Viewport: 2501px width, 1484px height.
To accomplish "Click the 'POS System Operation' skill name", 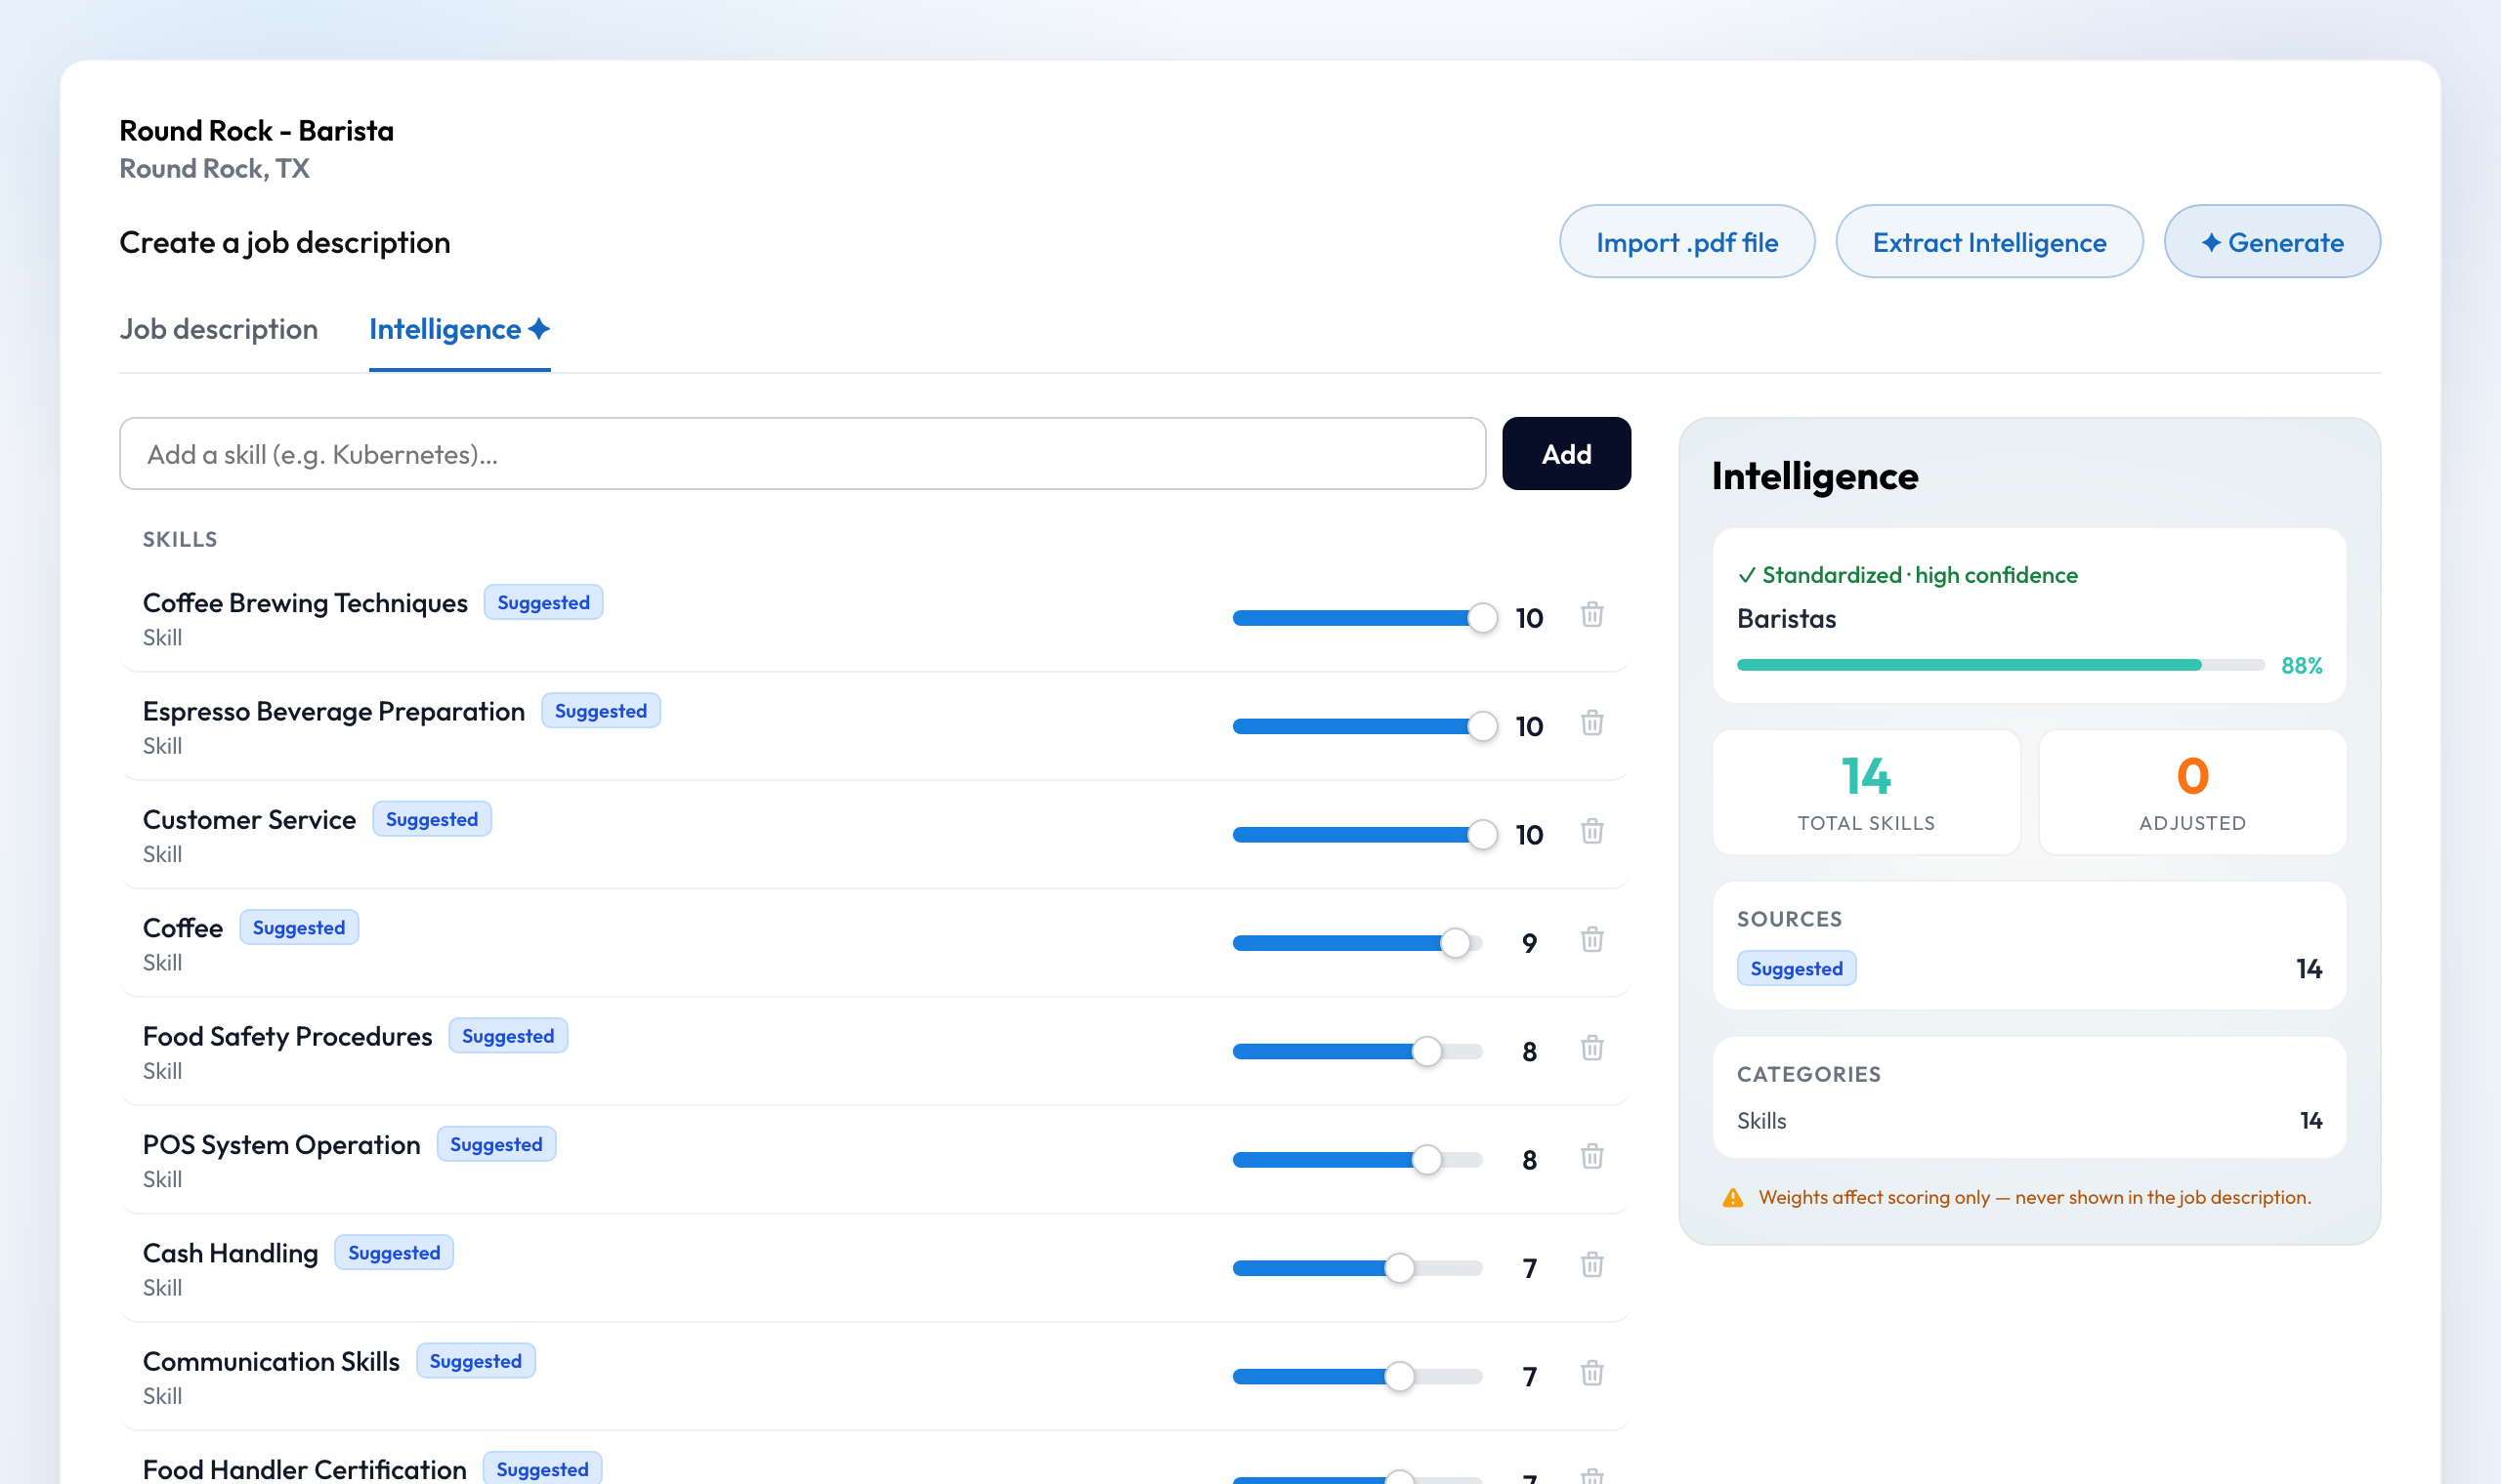I will tap(281, 1144).
